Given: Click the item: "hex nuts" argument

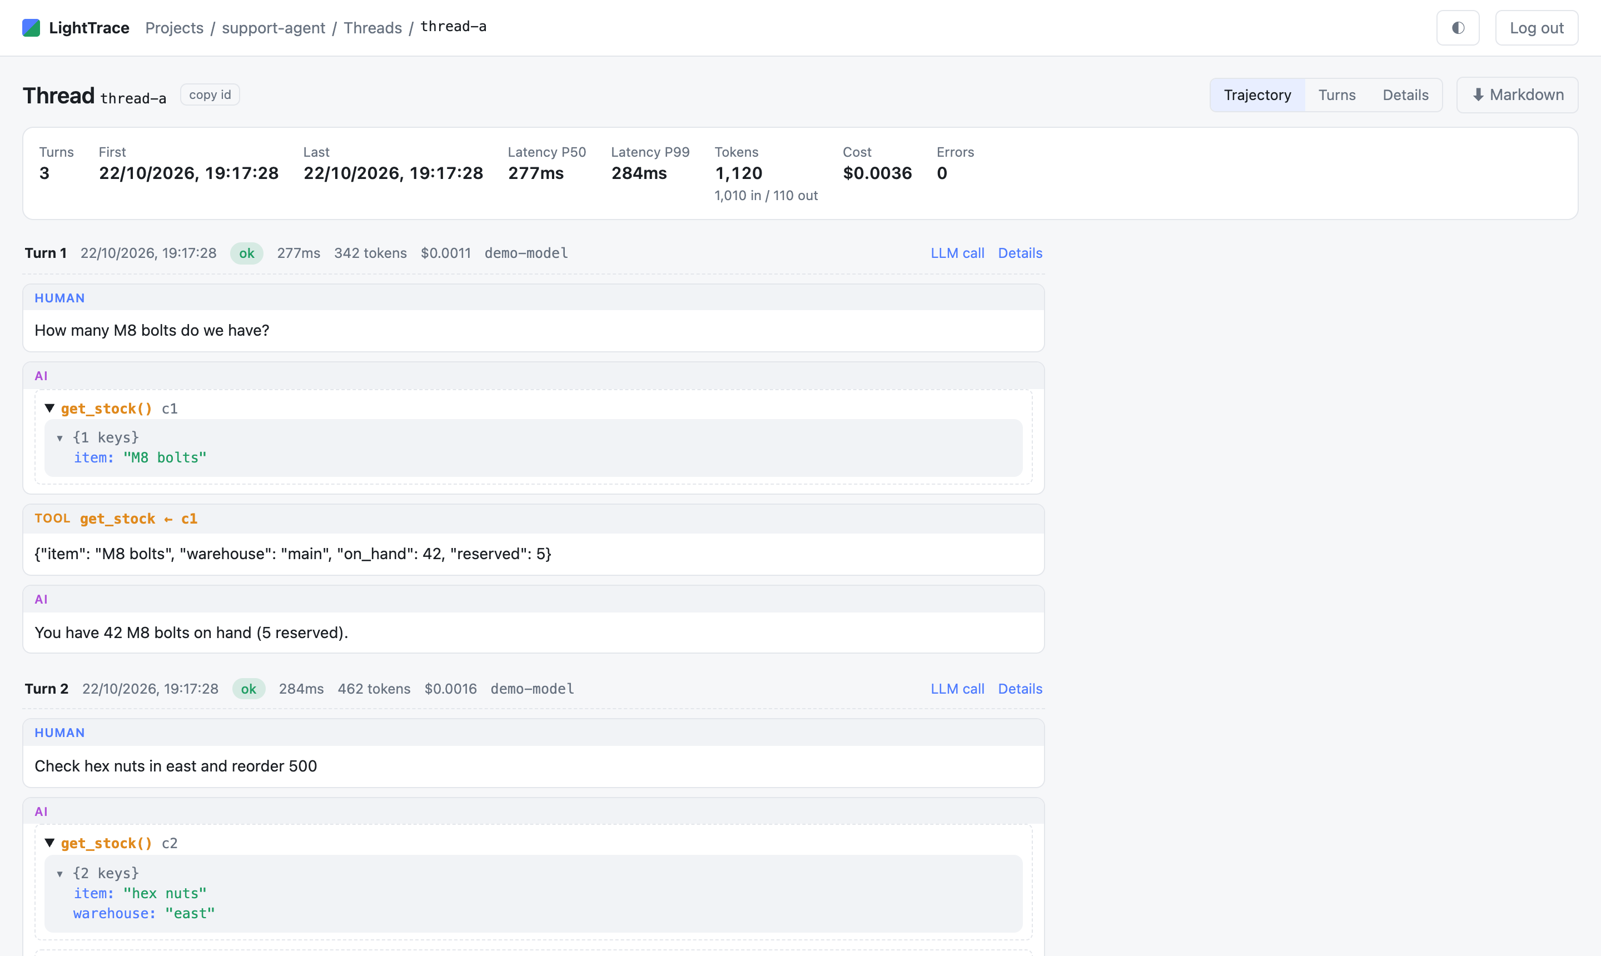Looking at the screenshot, I should point(140,894).
